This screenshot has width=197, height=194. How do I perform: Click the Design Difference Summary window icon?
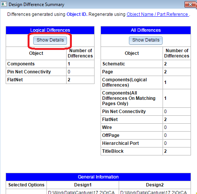[x=4, y=4]
